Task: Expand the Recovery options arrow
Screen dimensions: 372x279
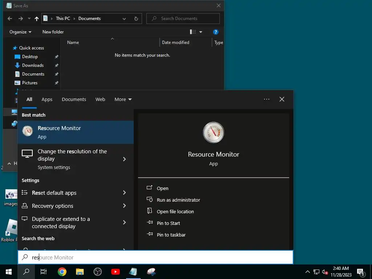Action: [x=124, y=206]
